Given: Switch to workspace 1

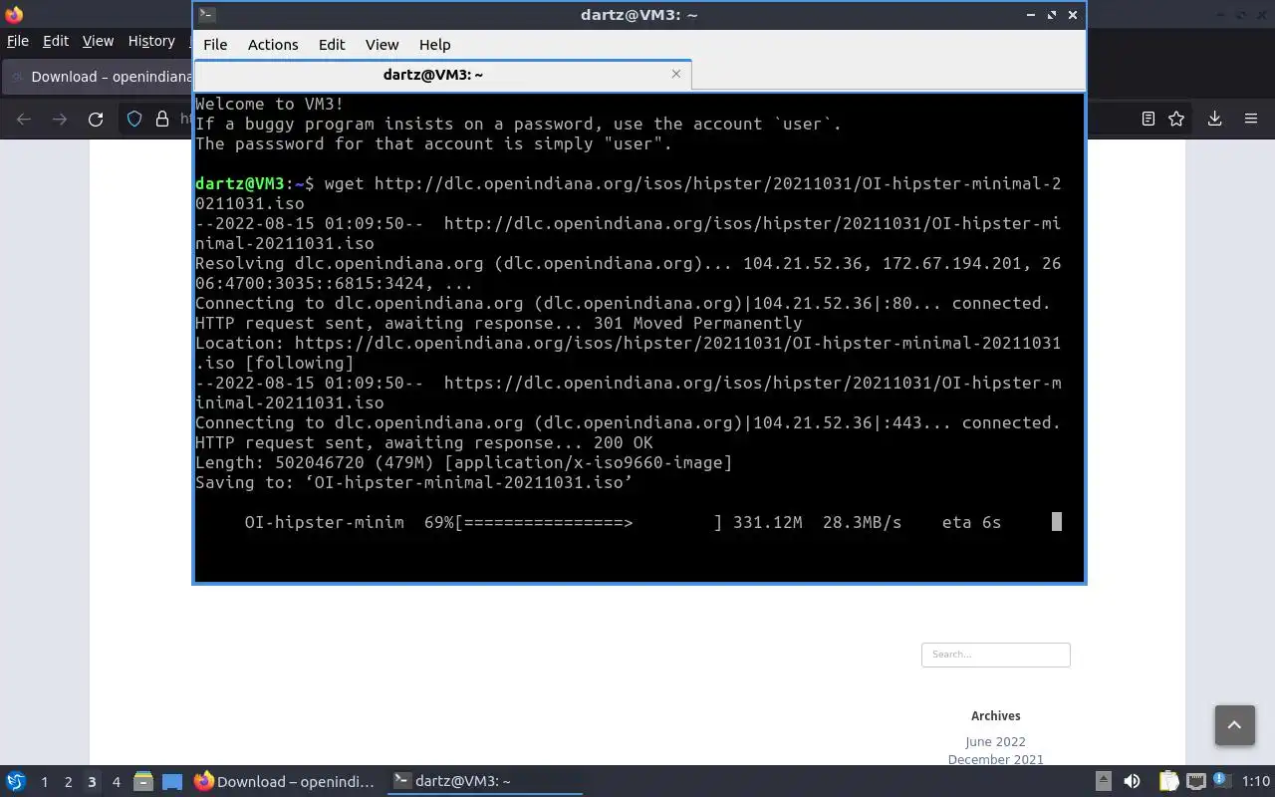Looking at the screenshot, I should click(44, 782).
